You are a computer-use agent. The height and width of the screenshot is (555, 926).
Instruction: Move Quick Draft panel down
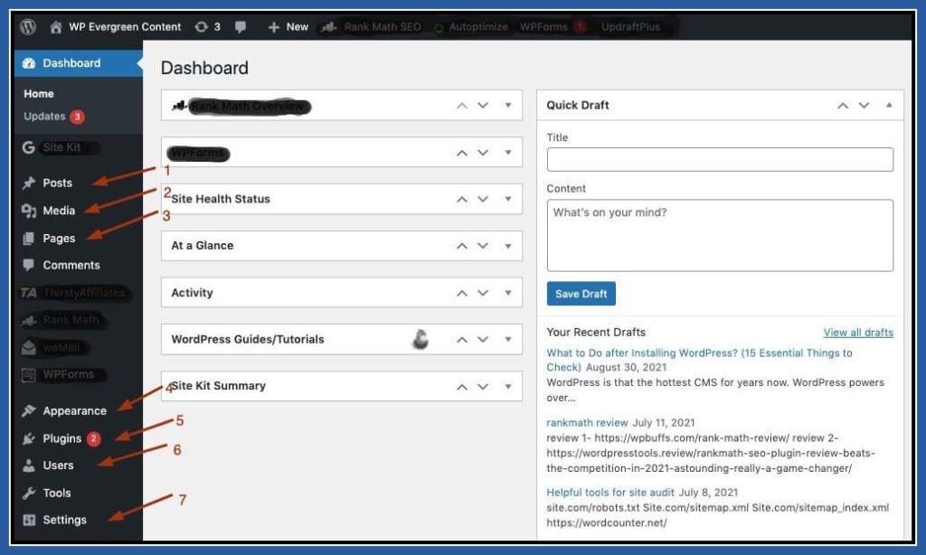(864, 106)
